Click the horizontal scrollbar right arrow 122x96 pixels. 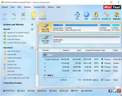point(120,87)
